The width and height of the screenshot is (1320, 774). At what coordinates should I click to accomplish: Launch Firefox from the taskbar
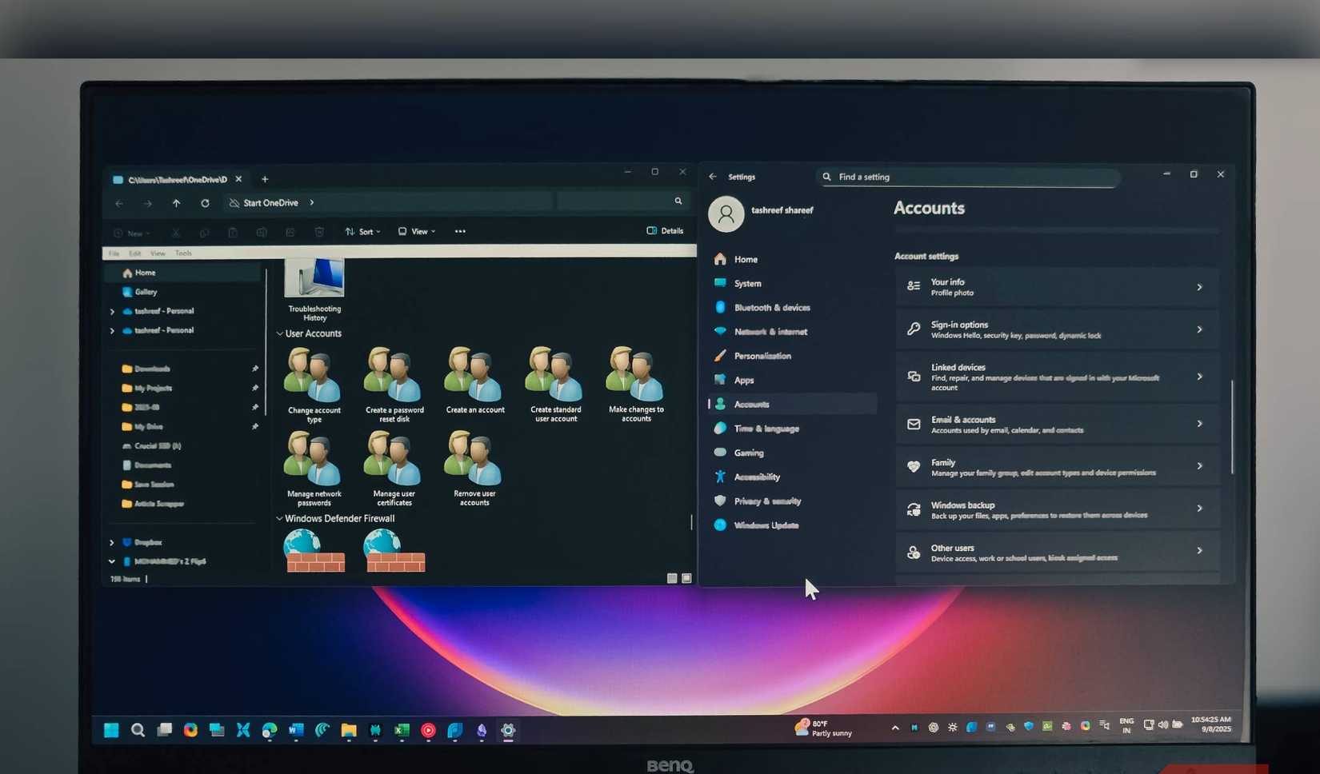[x=190, y=730]
